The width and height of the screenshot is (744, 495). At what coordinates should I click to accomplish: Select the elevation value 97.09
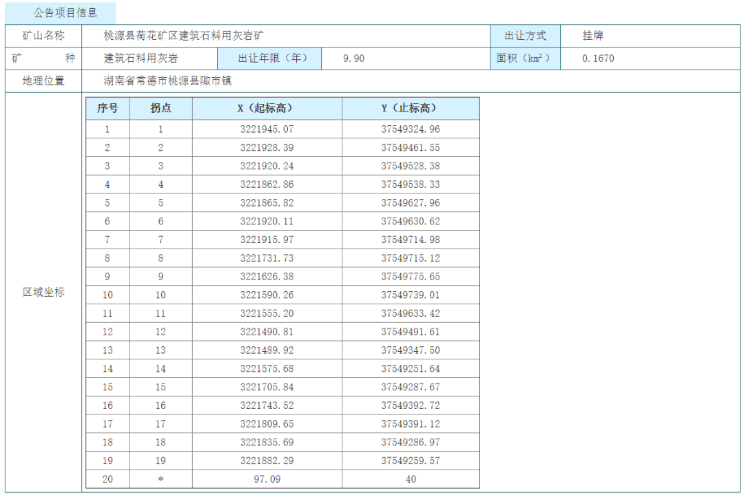267,479
